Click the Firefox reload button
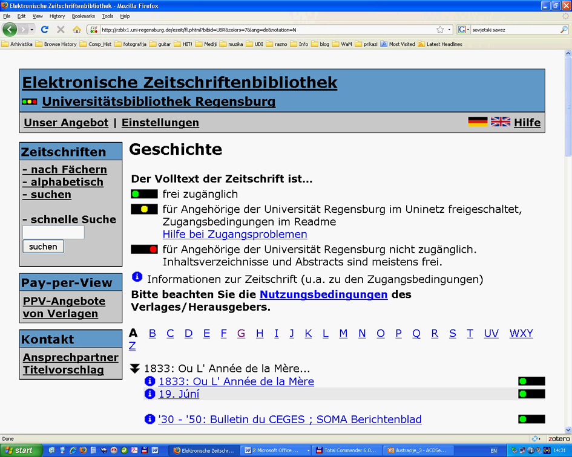 [44, 30]
